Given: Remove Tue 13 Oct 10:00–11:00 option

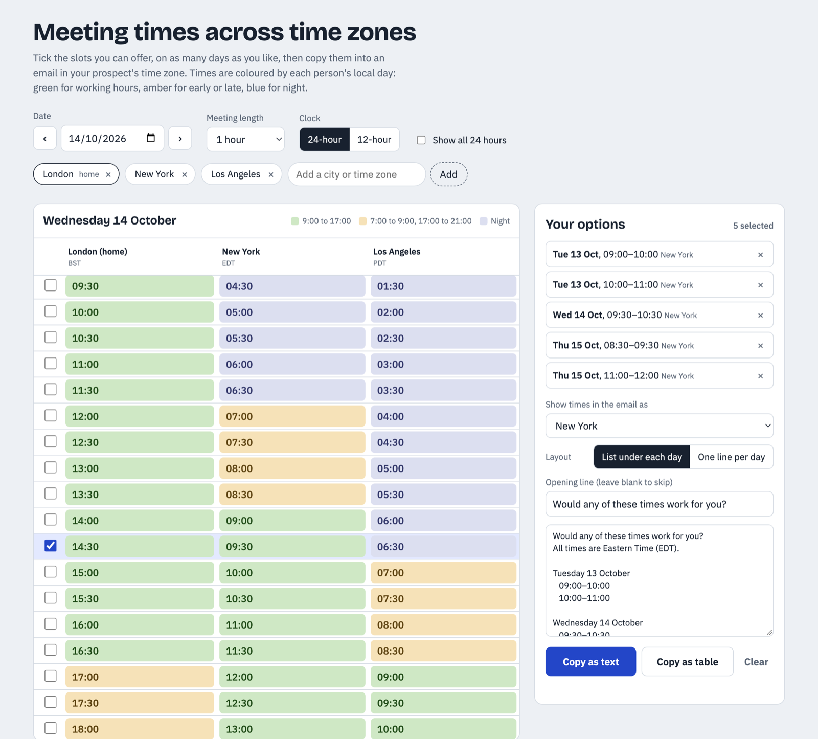Looking at the screenshot, I should click(x=760, y=285).
